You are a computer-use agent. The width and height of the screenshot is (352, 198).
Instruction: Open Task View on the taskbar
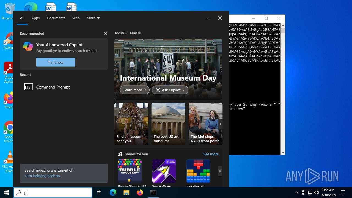pyautogui.click(x=99, y=193)
